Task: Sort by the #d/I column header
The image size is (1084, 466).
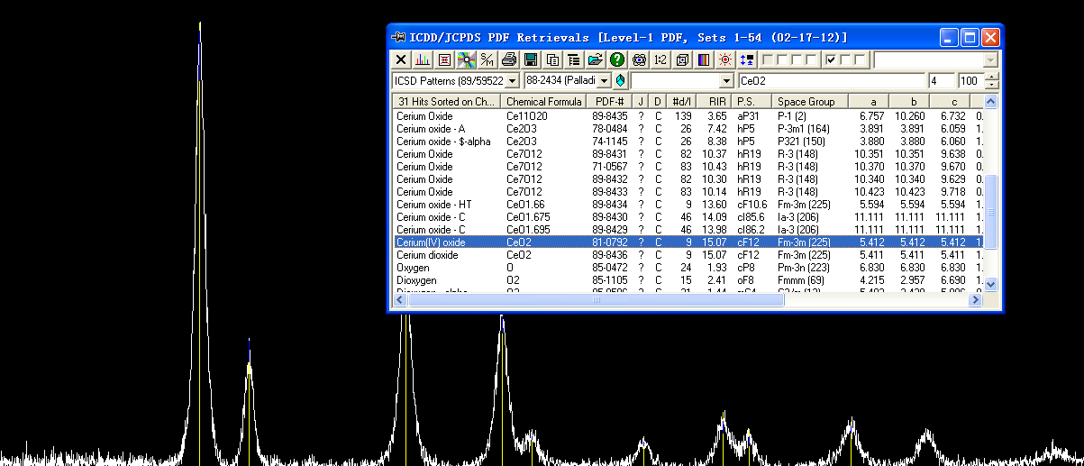Action: click(x=680, y=102)
